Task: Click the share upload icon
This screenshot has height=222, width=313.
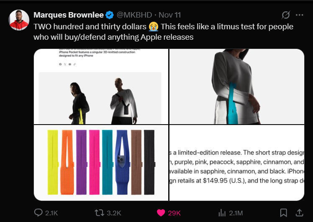Action: 299,213
